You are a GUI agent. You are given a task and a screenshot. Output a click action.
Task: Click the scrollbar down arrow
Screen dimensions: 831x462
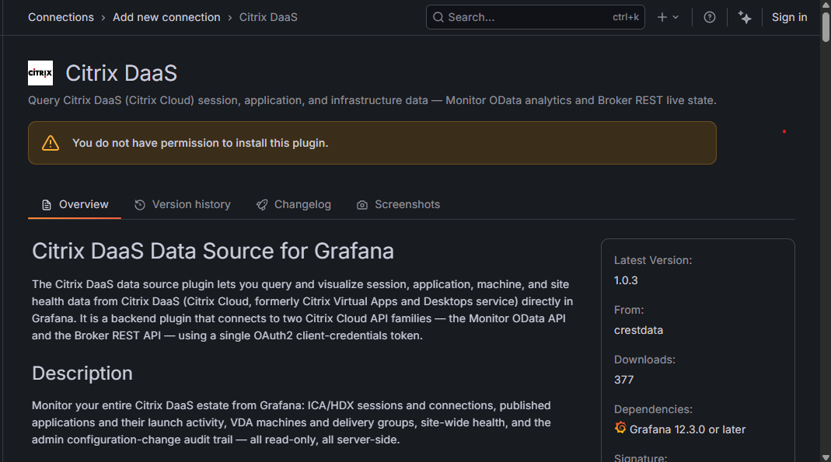(x=826, y=457)
